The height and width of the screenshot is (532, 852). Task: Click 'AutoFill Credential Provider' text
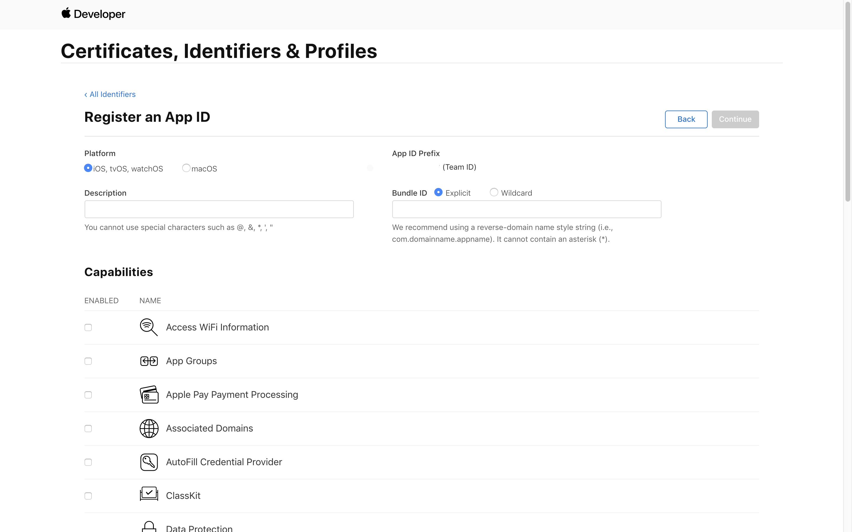click(224, 462)
